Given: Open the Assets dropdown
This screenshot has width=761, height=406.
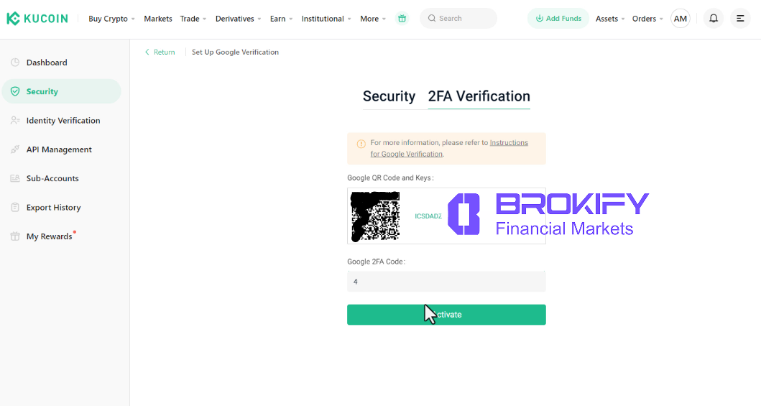Looking at the screenshot, I should [610, 19].
